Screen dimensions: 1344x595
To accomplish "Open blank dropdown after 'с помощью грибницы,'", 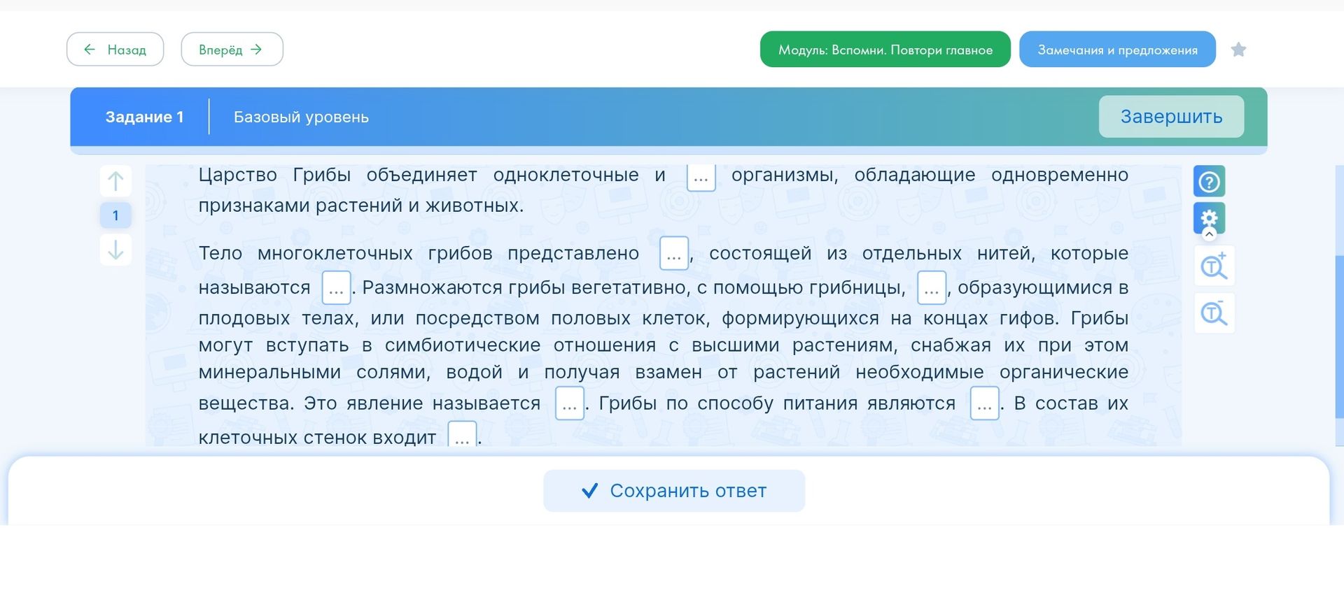I will (x=932, y=287).
